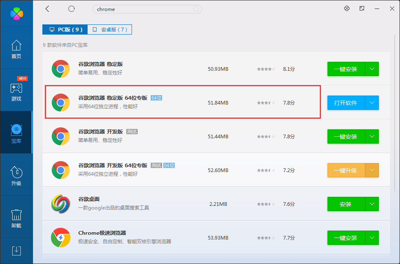Click 打开软件 for 稳定版 64位专版
Image resolution: width=400 pixels, height=264 pixels.
pos(346,103)
